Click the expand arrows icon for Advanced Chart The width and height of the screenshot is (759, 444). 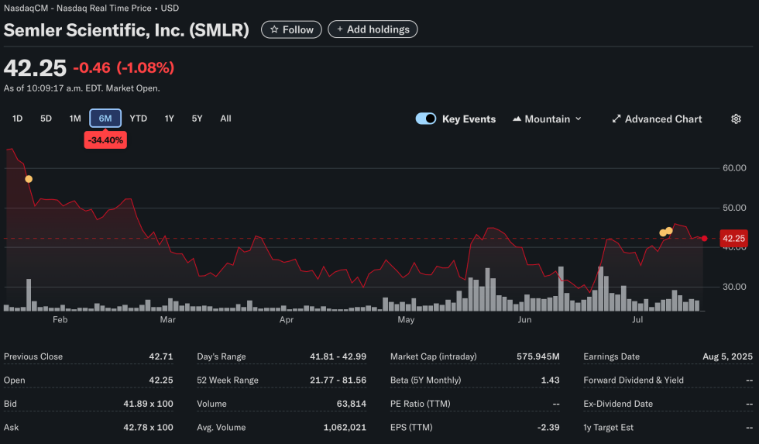(x=616, y=119)
